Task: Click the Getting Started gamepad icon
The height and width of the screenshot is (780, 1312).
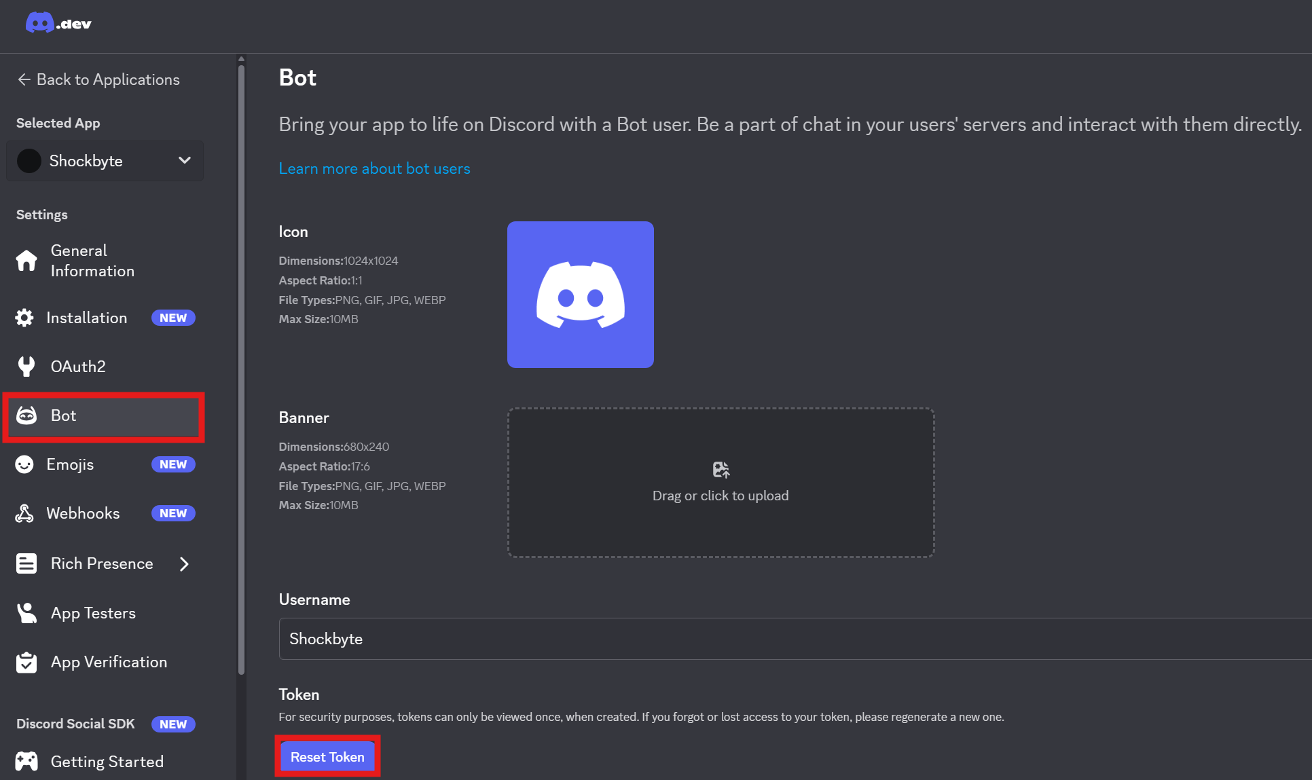Action: (26, 762)
